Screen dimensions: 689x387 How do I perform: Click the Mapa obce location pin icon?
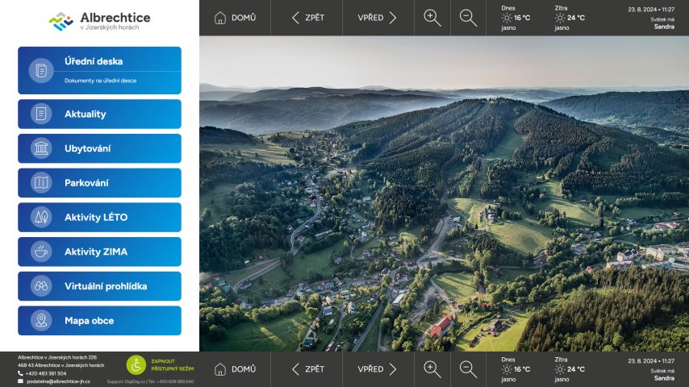[x=40, y=321]
